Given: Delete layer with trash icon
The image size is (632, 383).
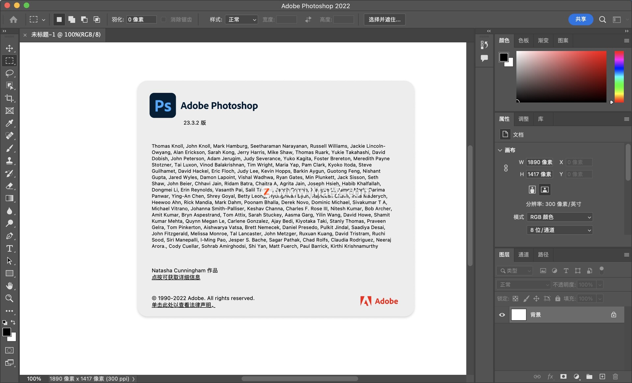Looking at the screenshot, I should tap(615, 376).
